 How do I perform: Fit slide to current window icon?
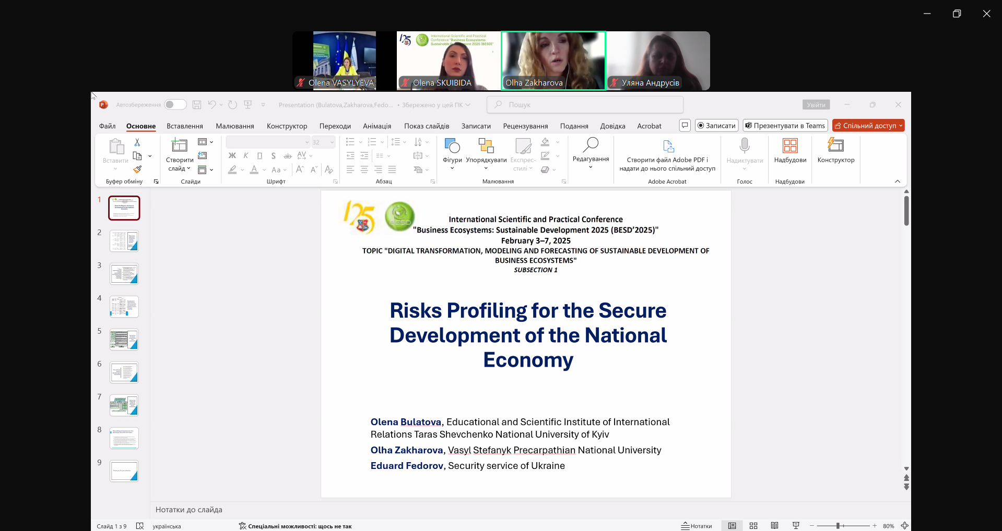905,526
